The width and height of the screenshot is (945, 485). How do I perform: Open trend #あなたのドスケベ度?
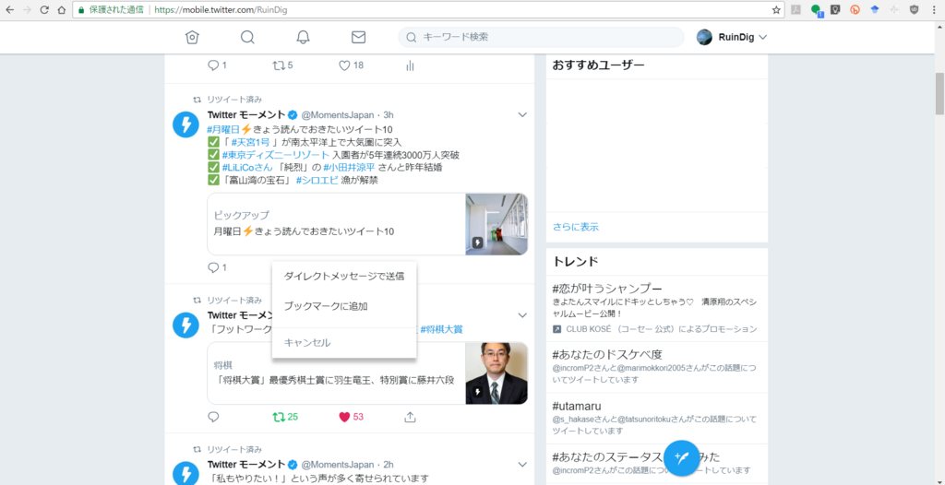607,354
